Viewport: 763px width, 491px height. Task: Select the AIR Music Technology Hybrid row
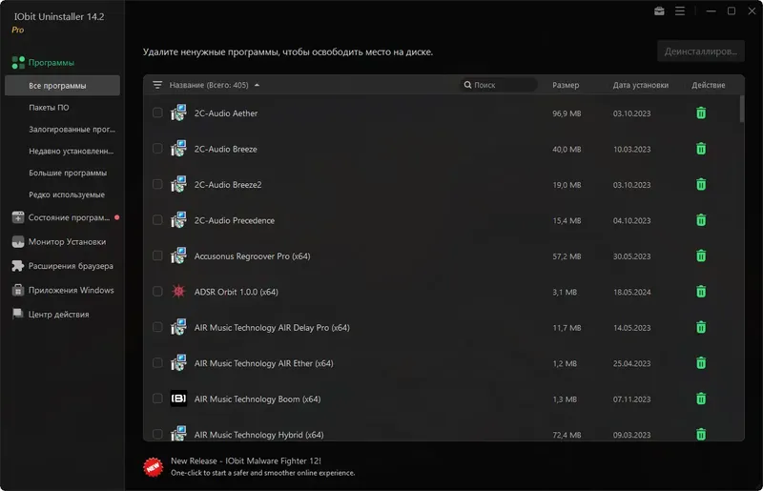point(443,433)
